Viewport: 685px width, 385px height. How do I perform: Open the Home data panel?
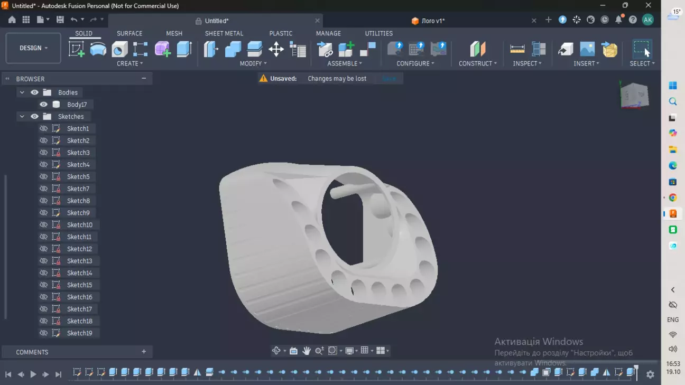click(x=12, y=20)
